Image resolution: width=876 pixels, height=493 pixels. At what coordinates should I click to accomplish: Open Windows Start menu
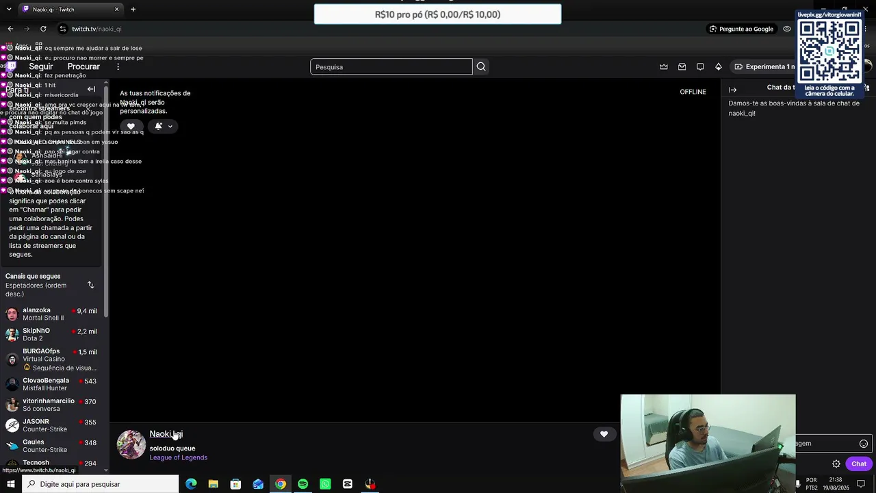pyautogui.click(x=10, y=484)
